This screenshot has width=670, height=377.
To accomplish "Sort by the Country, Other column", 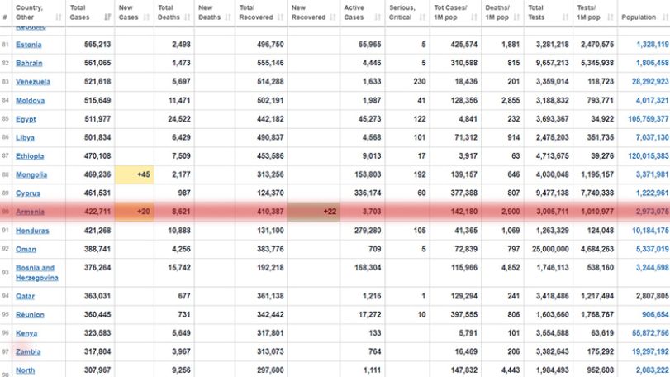I will 39,13.
